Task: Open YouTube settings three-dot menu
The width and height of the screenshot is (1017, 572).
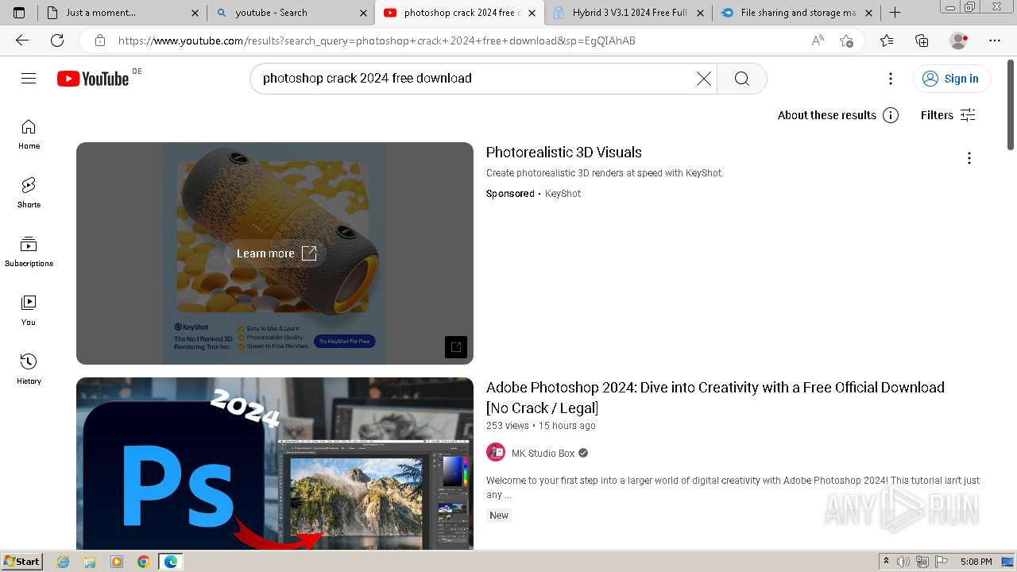Action: (891, 78)
